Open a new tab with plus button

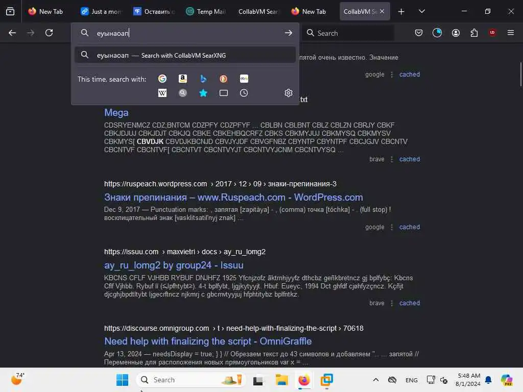pos(401,12)
